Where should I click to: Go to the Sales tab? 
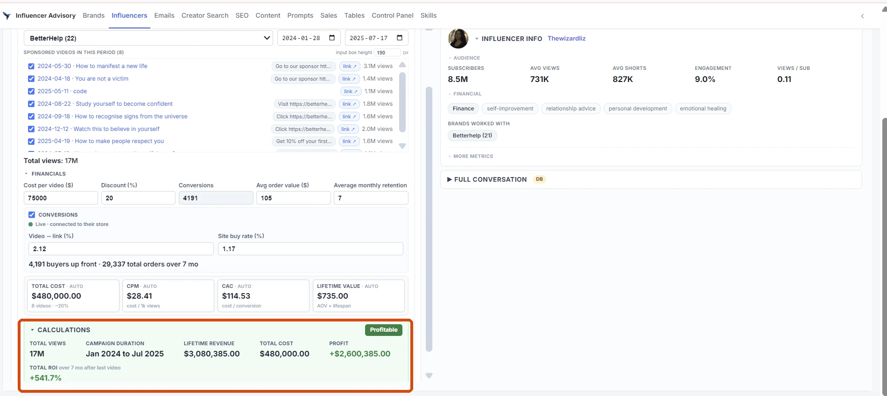tap(329, 15)
